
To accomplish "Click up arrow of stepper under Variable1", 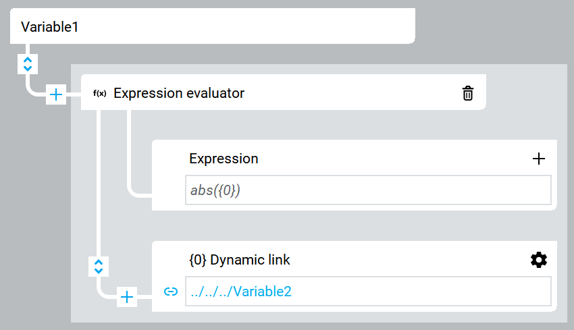I will pos(27,59).
